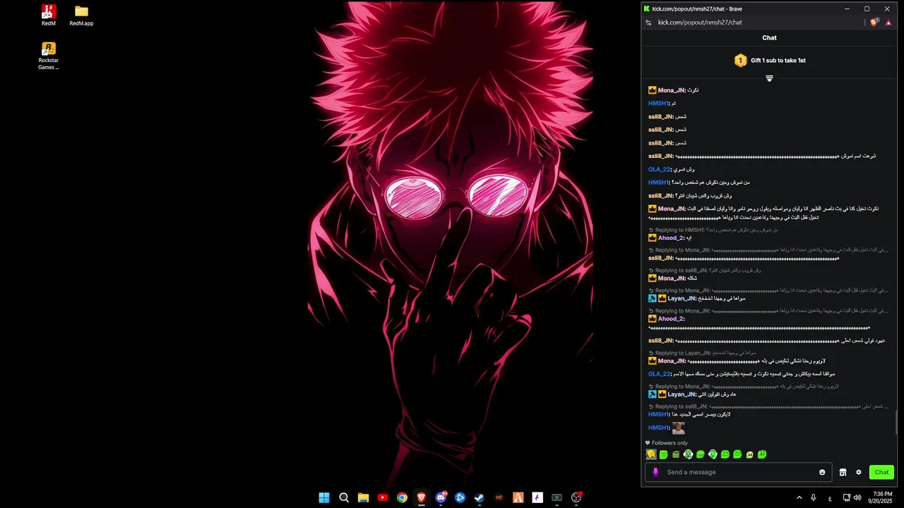Click 'Gift 1 sub to take 1st' banner

point(778,61)
